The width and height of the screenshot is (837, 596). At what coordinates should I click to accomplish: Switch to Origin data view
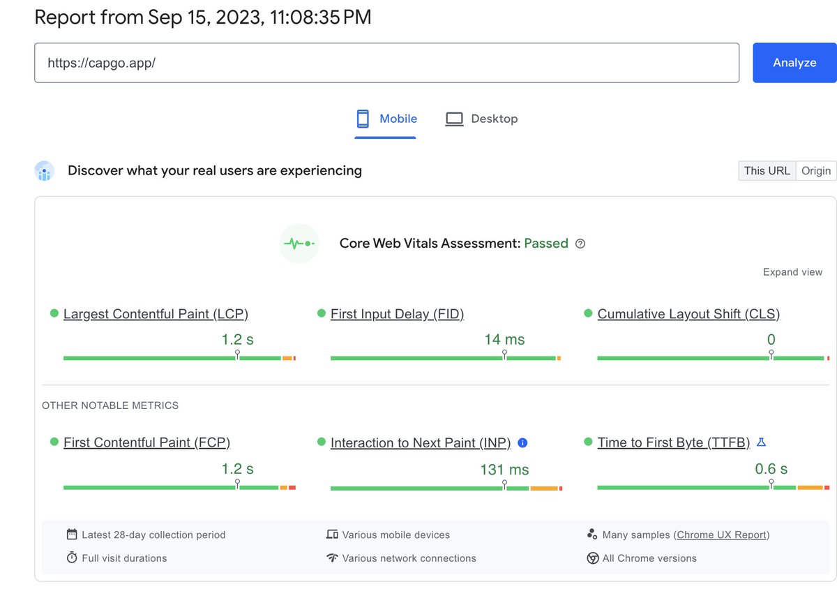pos(815,171)
